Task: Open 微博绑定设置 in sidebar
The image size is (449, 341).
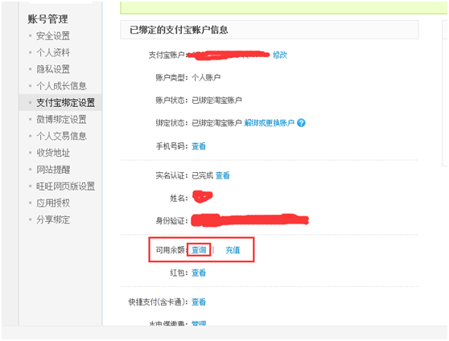Action: click(61, 119)
